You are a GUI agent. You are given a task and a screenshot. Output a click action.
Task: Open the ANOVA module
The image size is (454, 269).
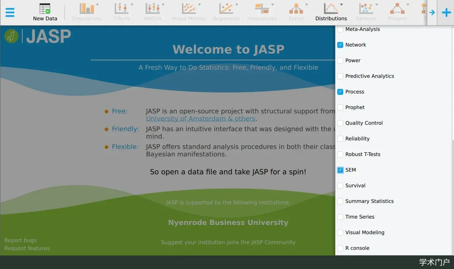[152, 12]
